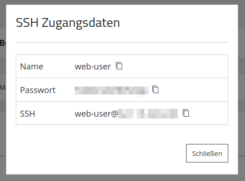Click empty space right of SSH copy icon
Viewport: 245px width, 181px height.
209,113
